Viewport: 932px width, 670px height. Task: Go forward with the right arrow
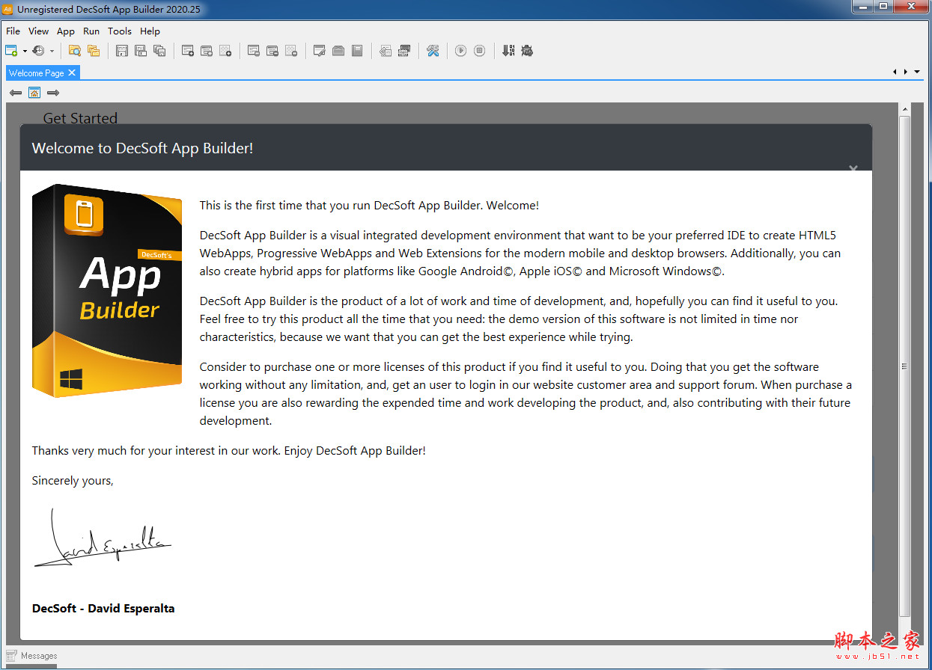click(x=53, y=93)
